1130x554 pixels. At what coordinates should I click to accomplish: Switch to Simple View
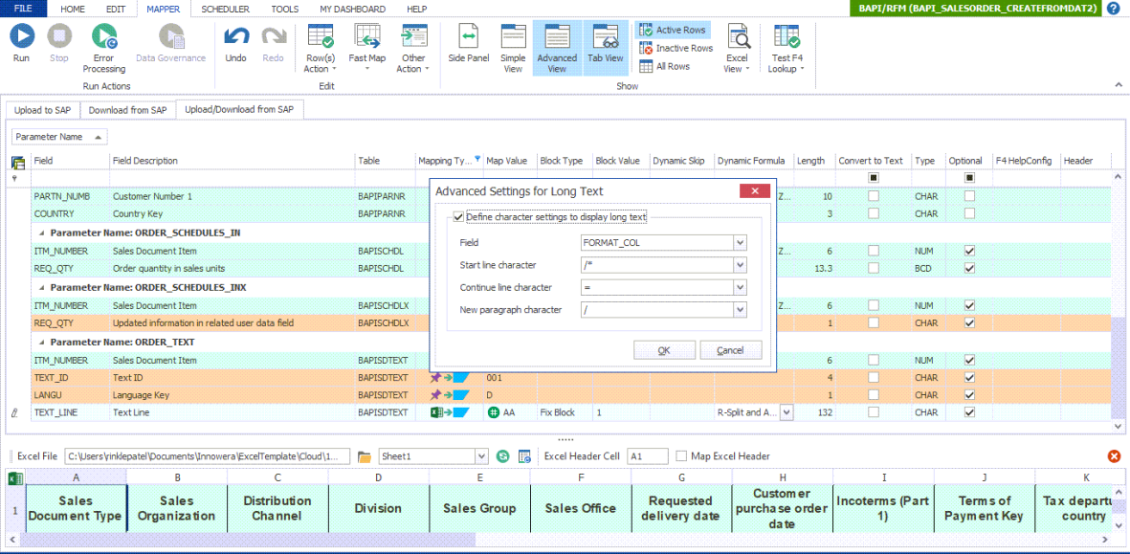(513, 37)
